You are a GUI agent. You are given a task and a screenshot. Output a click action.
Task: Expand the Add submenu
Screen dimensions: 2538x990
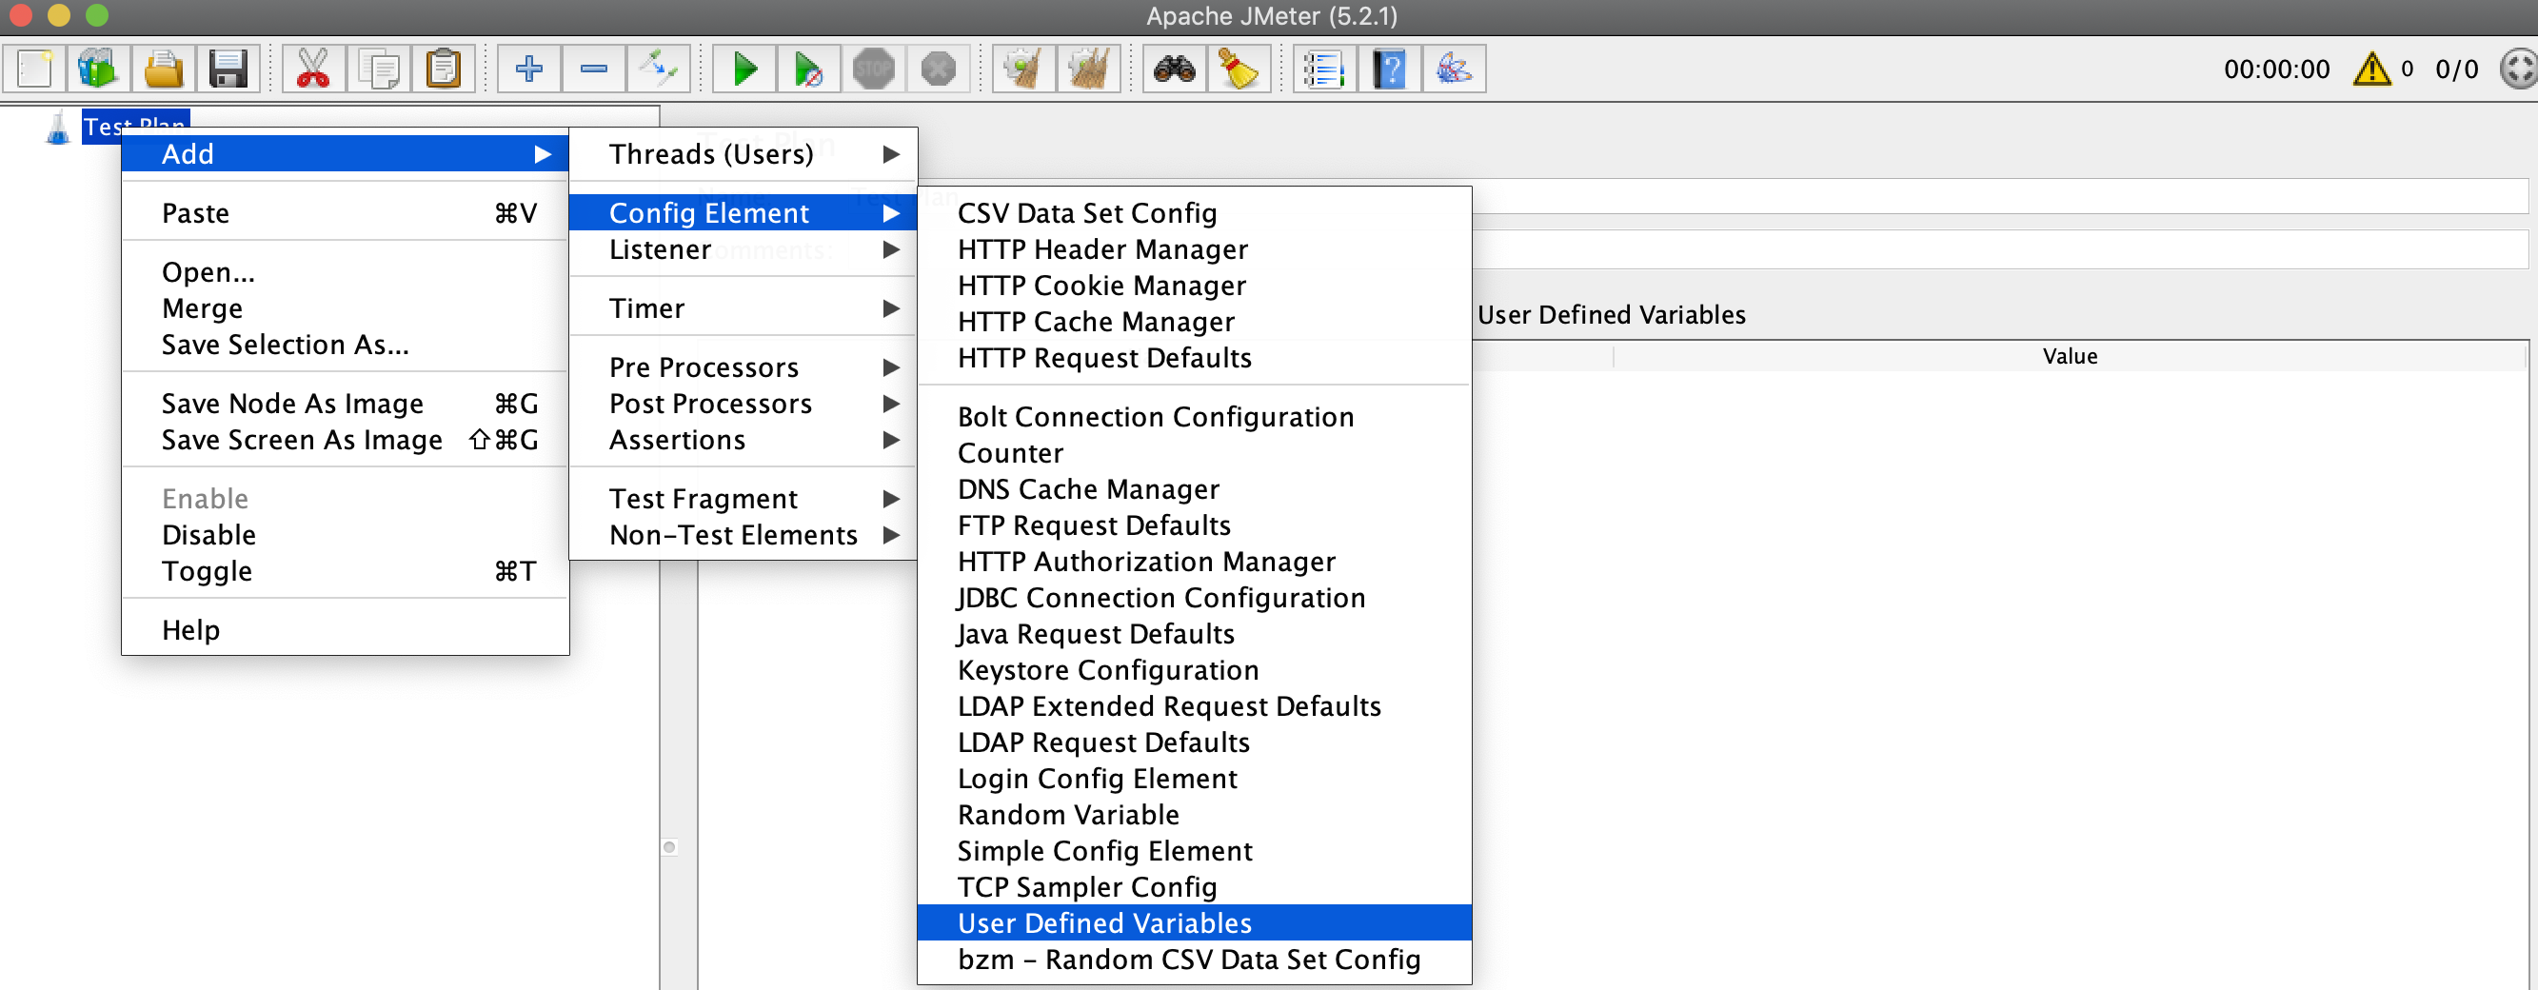pyautogui.click(x=345, y=153)
